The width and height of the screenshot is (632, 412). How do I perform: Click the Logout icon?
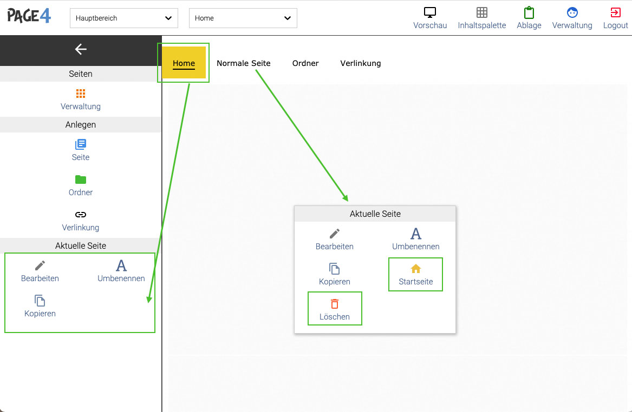pyautogui.click(x=615, y=12)
